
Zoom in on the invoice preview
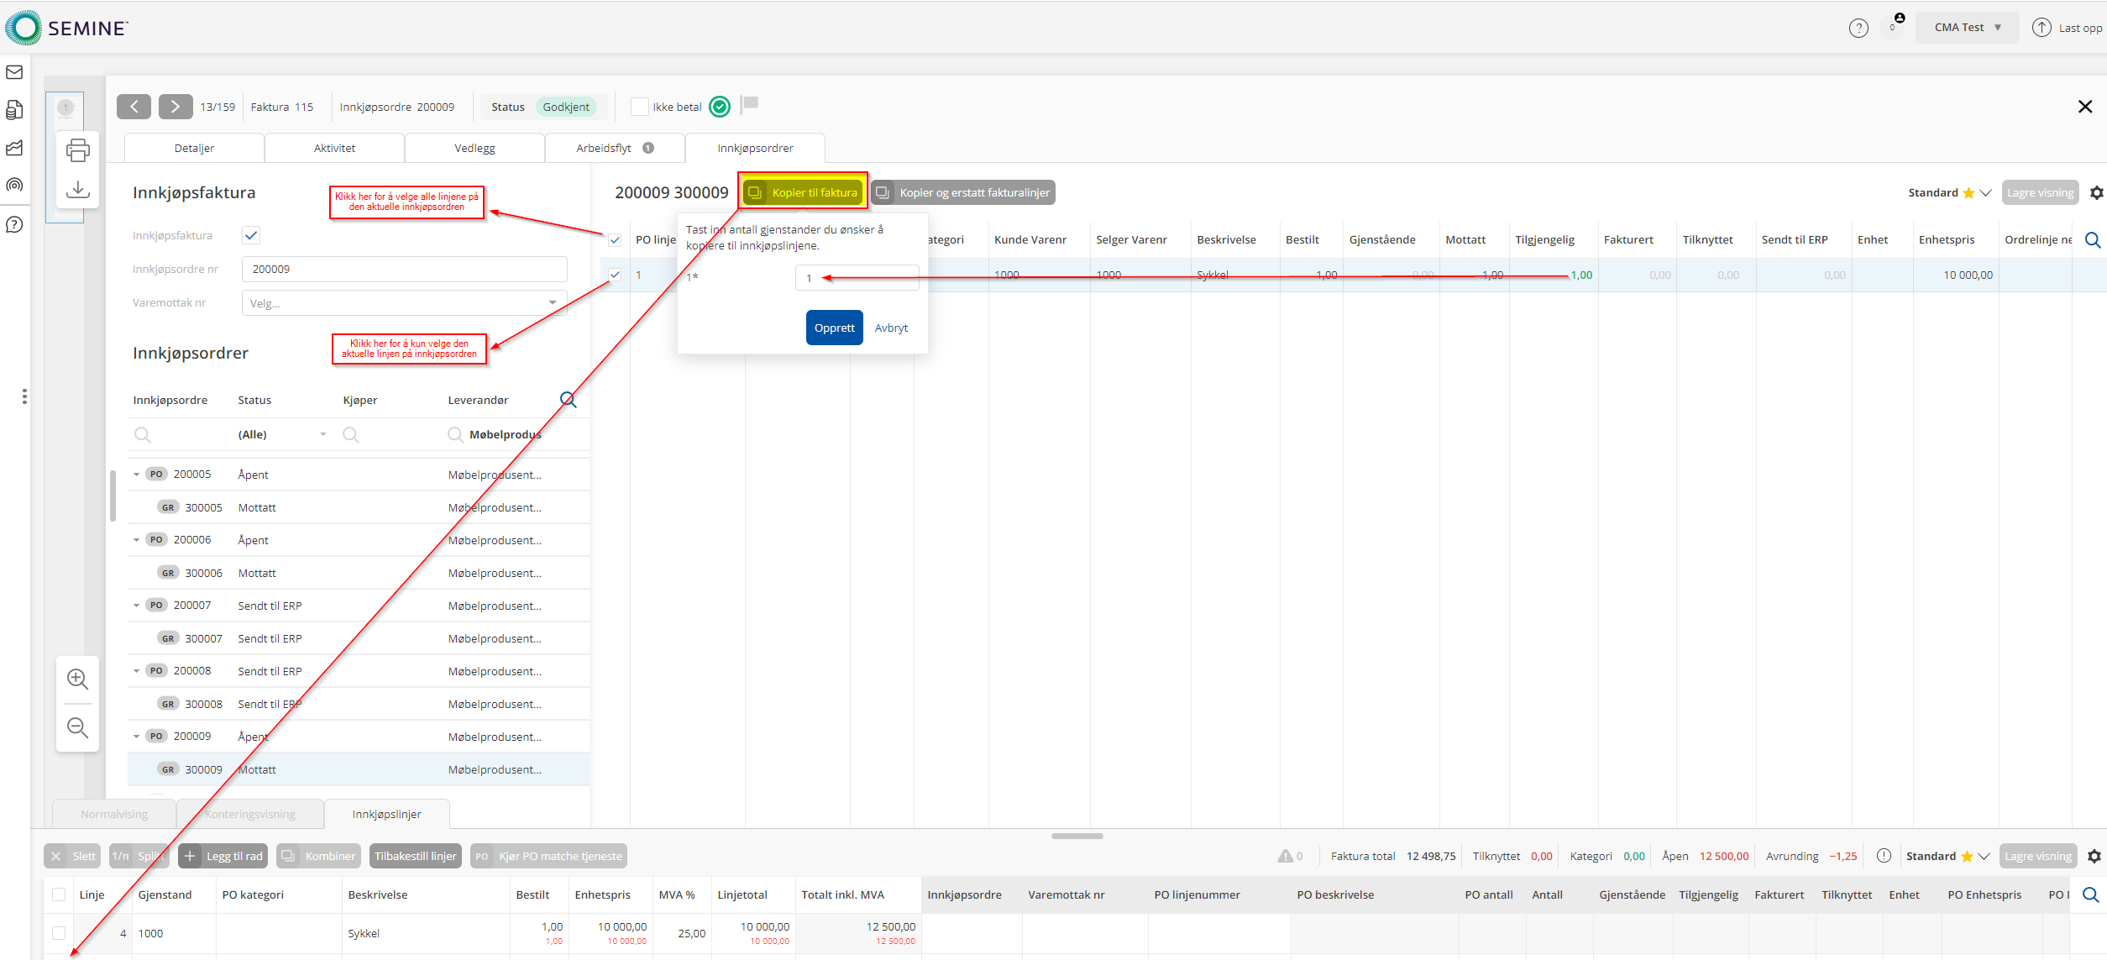click(77, 679)
